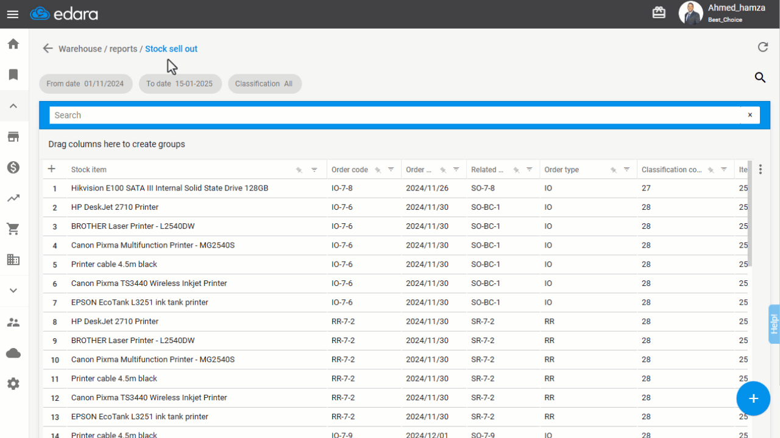Click reports in breadcrumb
Image resolution: width=780 pixels, height=438 pixels.
[123, 49]
